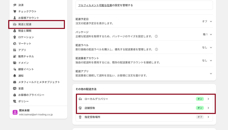Click the store icon beside 店舗受取

click(80, 108)
